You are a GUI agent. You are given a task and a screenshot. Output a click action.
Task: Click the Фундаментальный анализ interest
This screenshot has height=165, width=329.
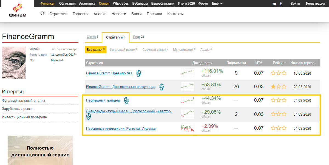[x=23, y=100]
